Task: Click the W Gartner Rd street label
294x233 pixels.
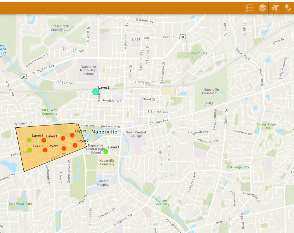Action: pos(123,220)
